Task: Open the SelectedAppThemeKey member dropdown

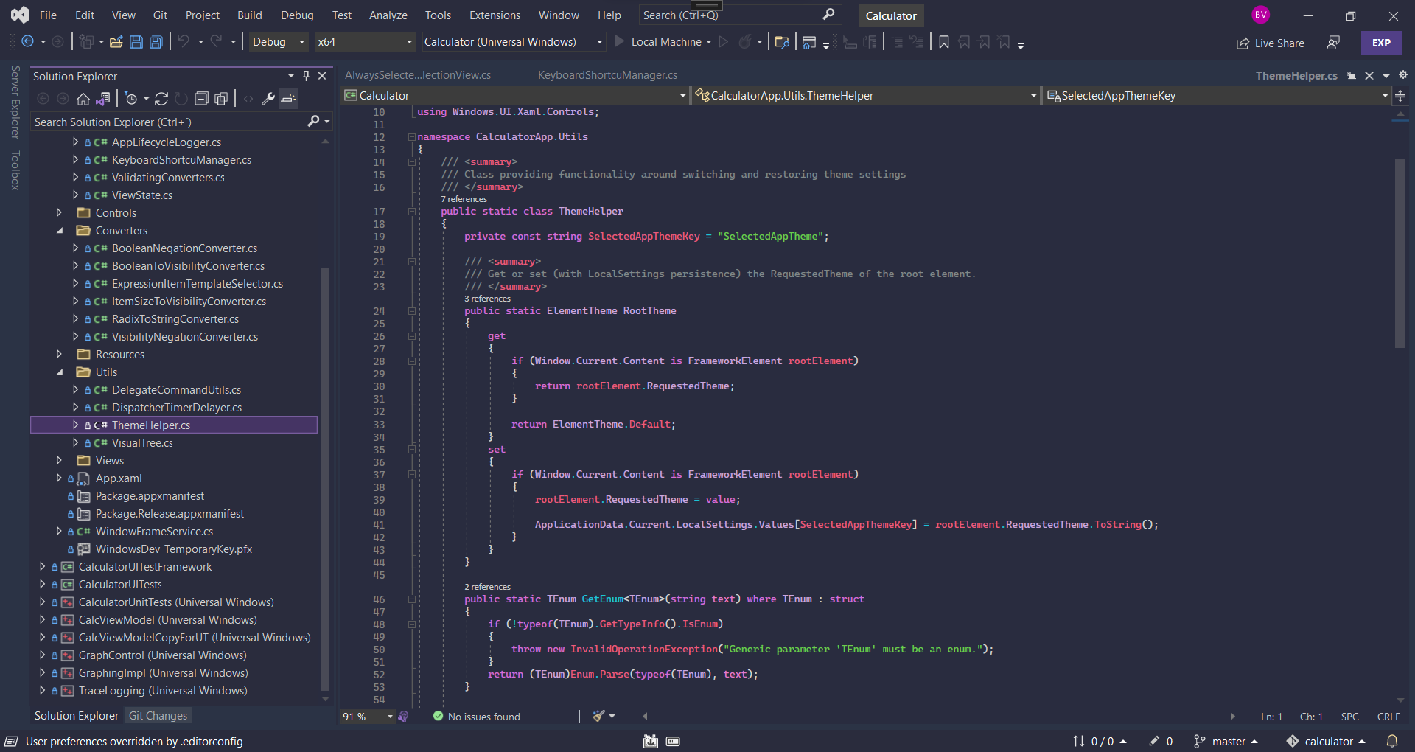Action: 1217,95
